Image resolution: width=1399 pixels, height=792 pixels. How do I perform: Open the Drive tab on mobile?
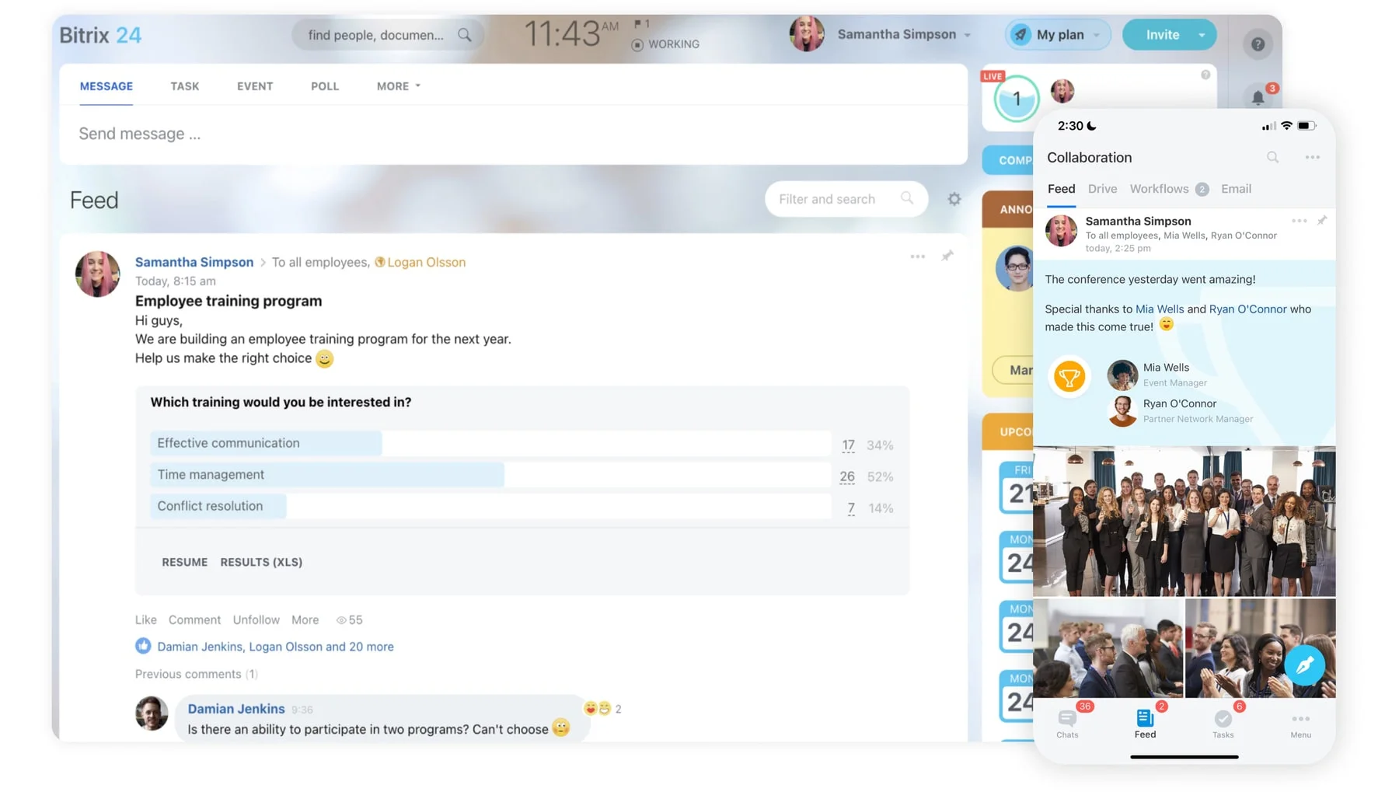[1102, 189]
